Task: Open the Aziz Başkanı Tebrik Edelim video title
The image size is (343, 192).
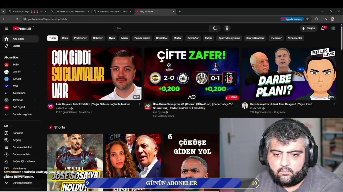Action: pos(93,104)
